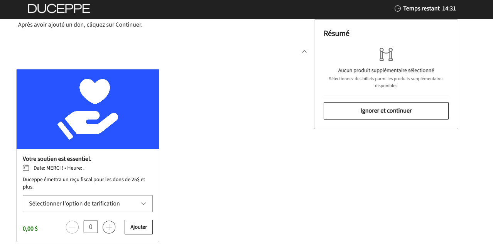This screenshot has height=251, width=493.
Task: Decrease donation quantity with minus button
Action: click(x=72, y=227)
